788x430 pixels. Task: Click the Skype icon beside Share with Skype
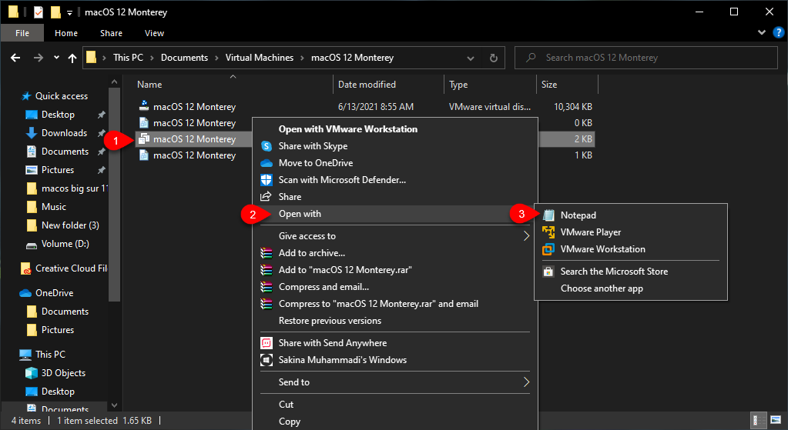tap(267, 146)
